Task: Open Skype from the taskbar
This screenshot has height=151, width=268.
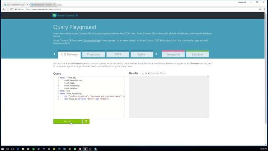Action: 95,149
